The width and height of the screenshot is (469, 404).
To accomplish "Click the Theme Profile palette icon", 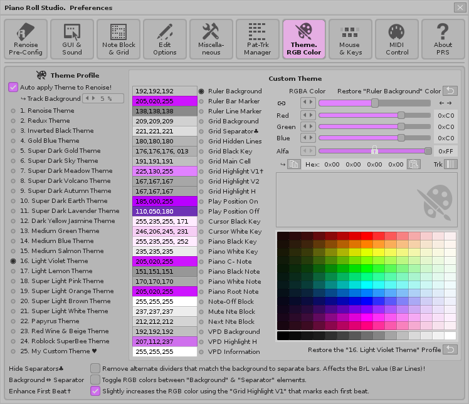I will [x=41, y=75].
